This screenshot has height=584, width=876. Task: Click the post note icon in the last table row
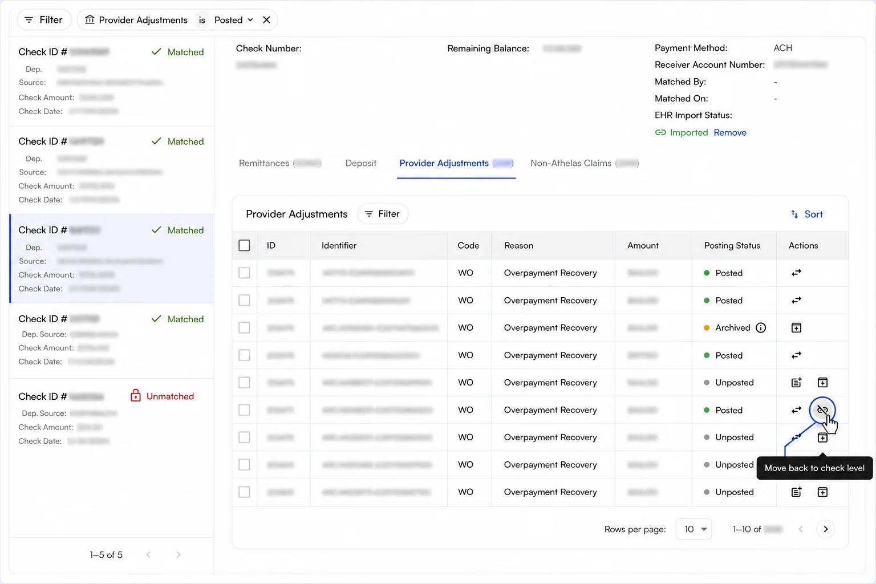click(796, 492)
